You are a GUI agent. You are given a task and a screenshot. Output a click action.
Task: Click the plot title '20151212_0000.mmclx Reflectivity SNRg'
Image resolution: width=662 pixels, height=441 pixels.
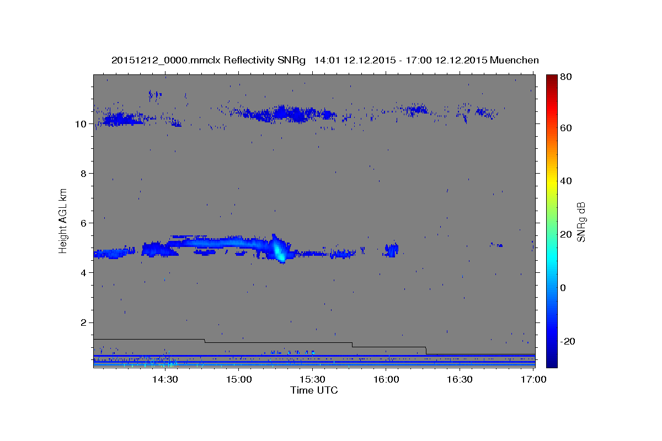tap(208, 60)
